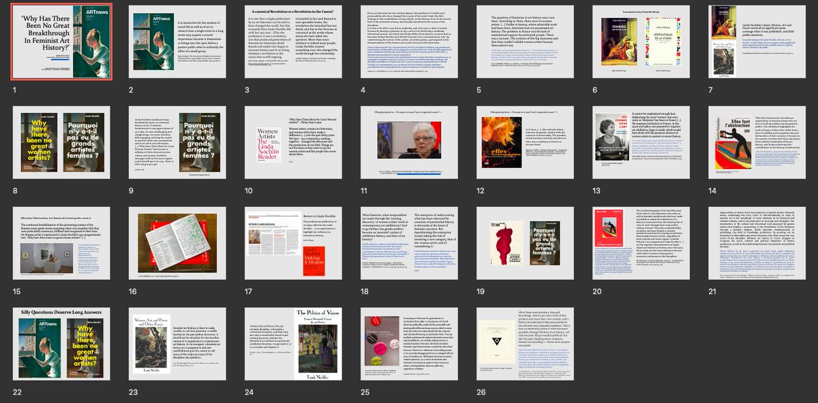Select slide 25 thumbnail with badges image
Viewport: 818px width, 403px height.
[x=409, y=343]
